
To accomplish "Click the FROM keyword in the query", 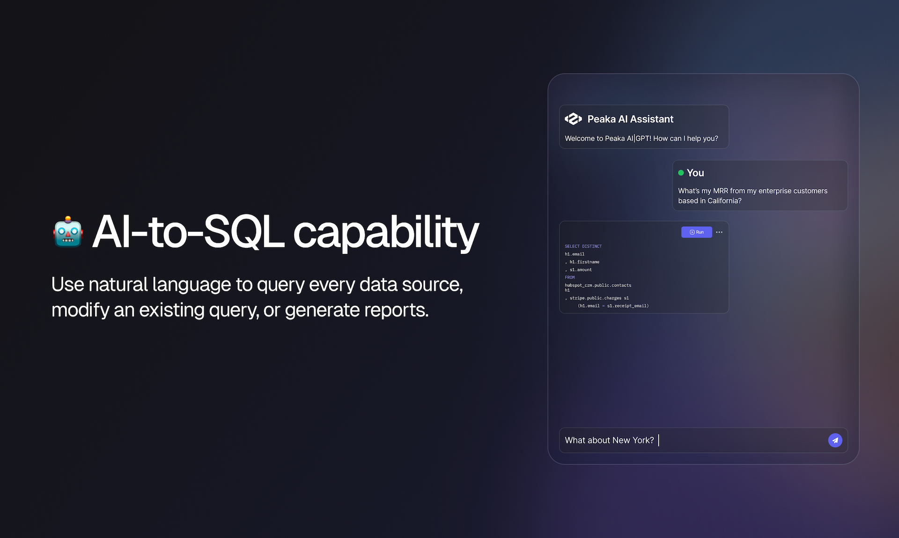I will 569,278.
